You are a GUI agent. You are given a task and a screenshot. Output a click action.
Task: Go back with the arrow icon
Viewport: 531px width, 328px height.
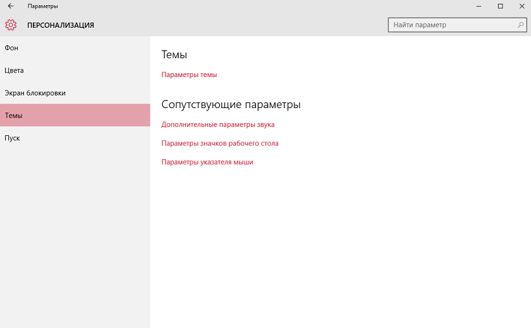(x=11, y=6)
